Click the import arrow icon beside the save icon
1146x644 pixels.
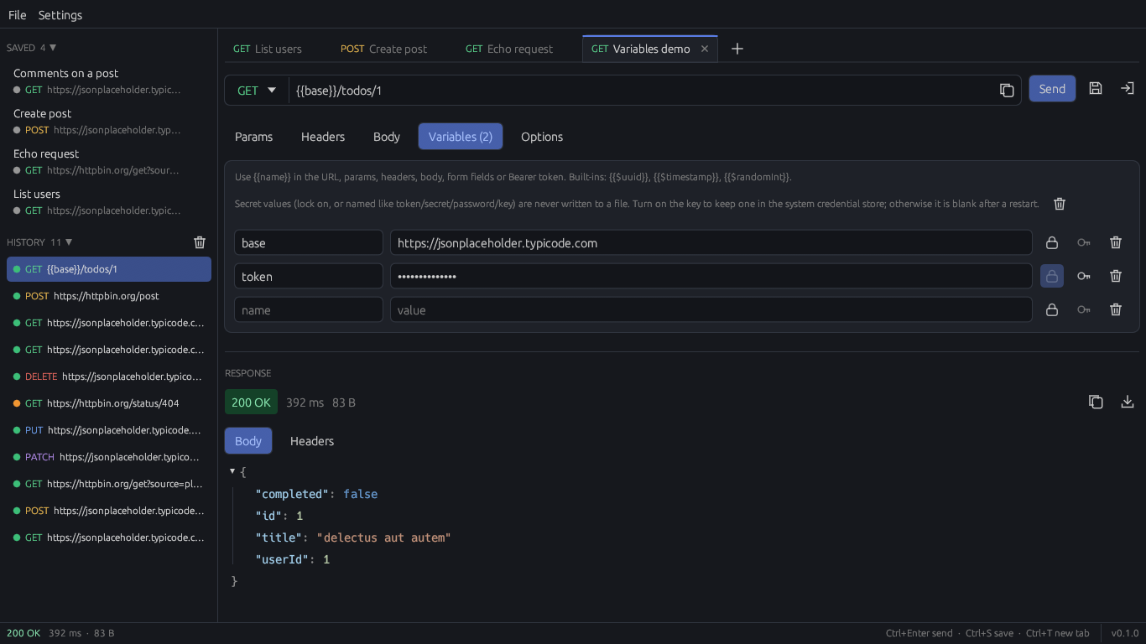pyautogui.click(x=1128, y=89)
